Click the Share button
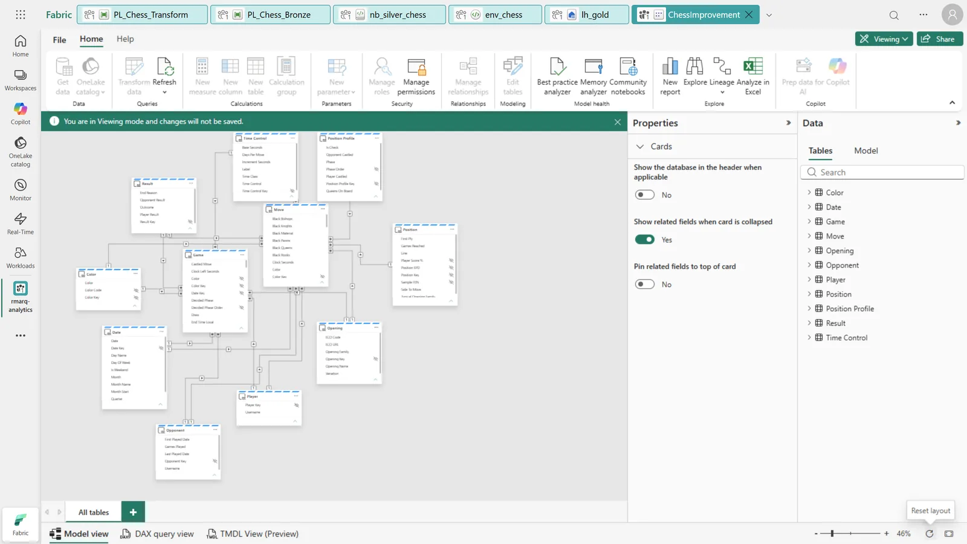 [939, 39]
